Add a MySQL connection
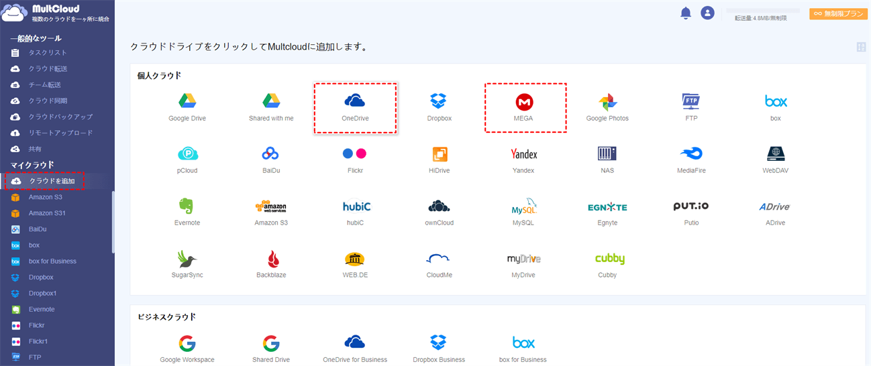This screenshot has width=871, height=366. pos(523,212)
